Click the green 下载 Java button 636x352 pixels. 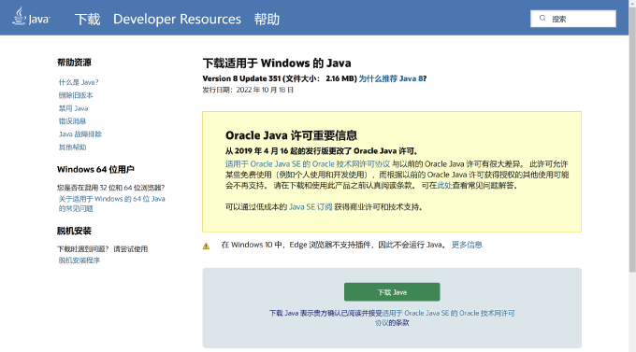392,292
